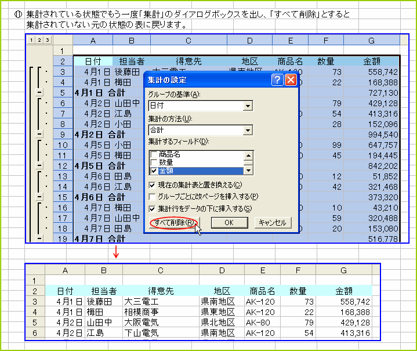Click 大三電工 in the lower sheet
417x351 pixels.
[161, 302]
